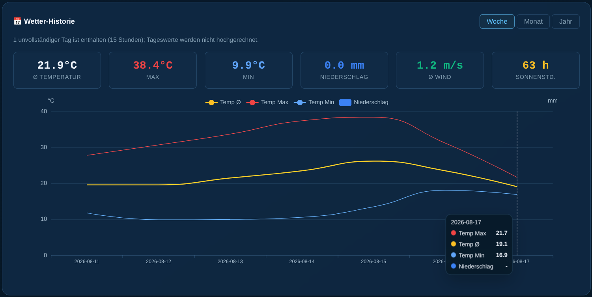Open the Niederschlag 0.0 mm card

point(344,70)
